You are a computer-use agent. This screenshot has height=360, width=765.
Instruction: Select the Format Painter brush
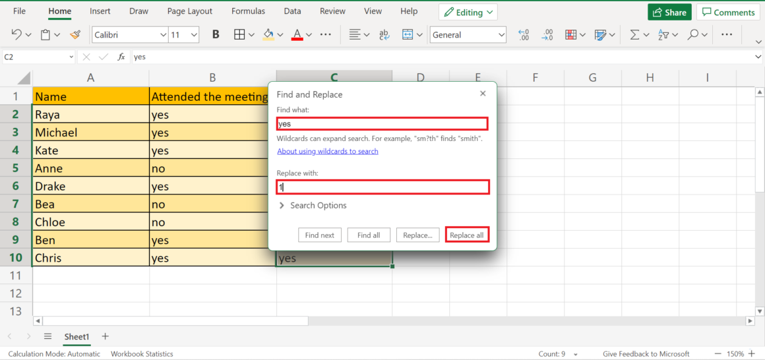click(75, 35)
